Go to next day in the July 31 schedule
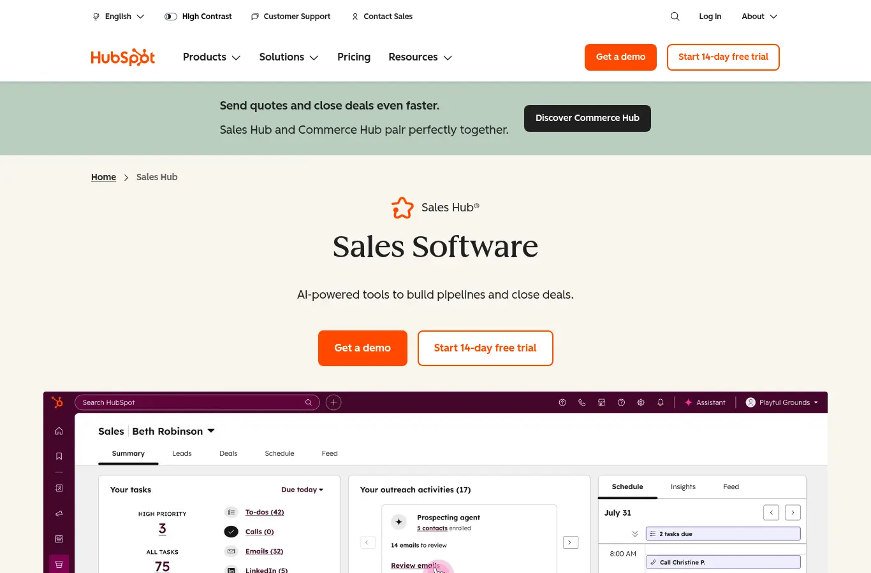871x573 pixels. 793,513
